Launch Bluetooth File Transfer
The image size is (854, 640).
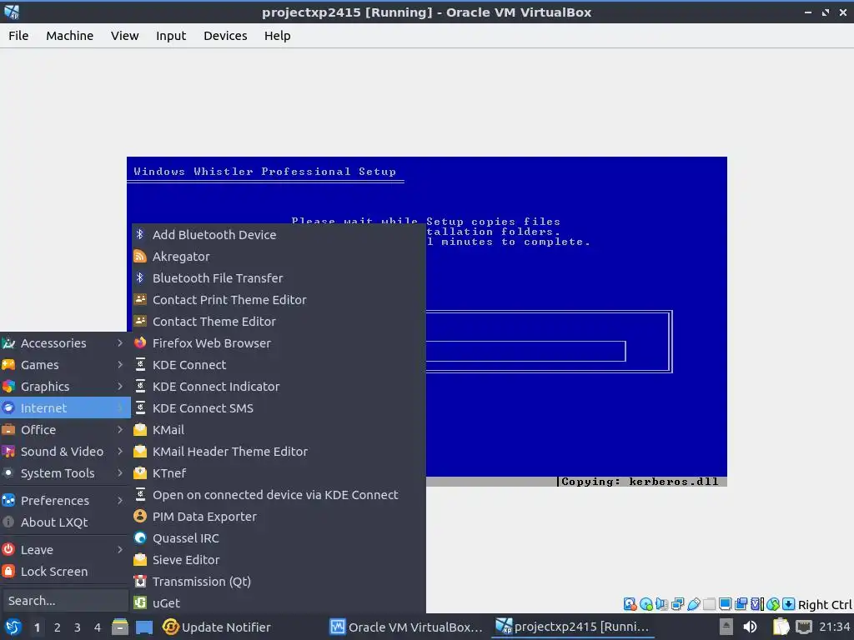pos(279,278)
